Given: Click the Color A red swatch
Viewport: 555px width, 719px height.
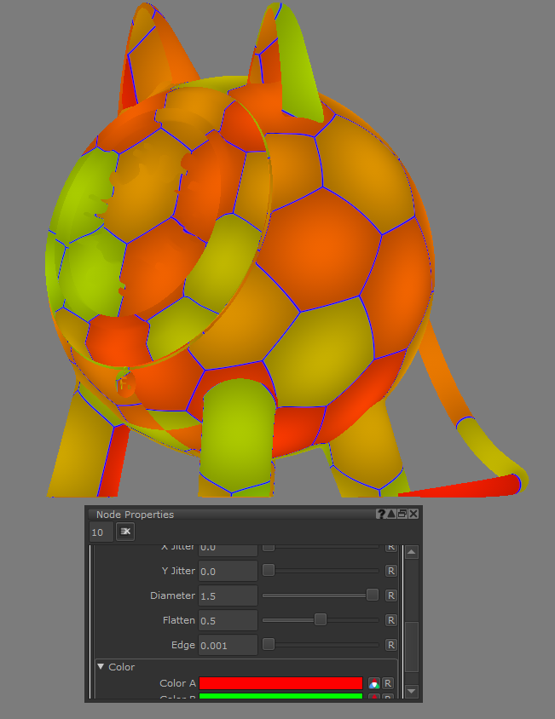Looking at the screenshot, I should [280, 683].
